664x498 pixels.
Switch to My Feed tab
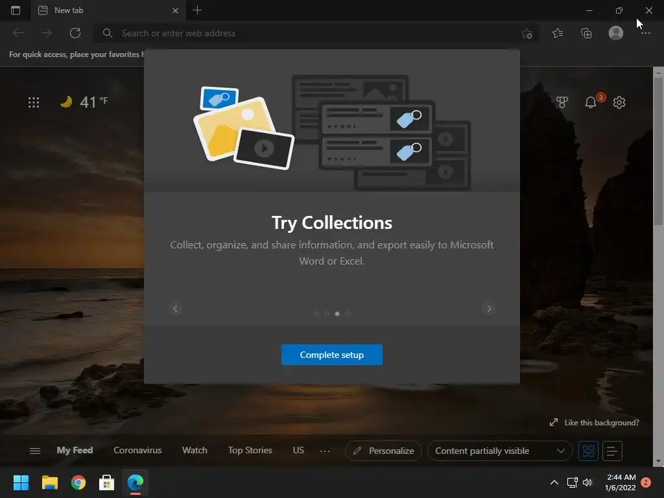point(75,450)
